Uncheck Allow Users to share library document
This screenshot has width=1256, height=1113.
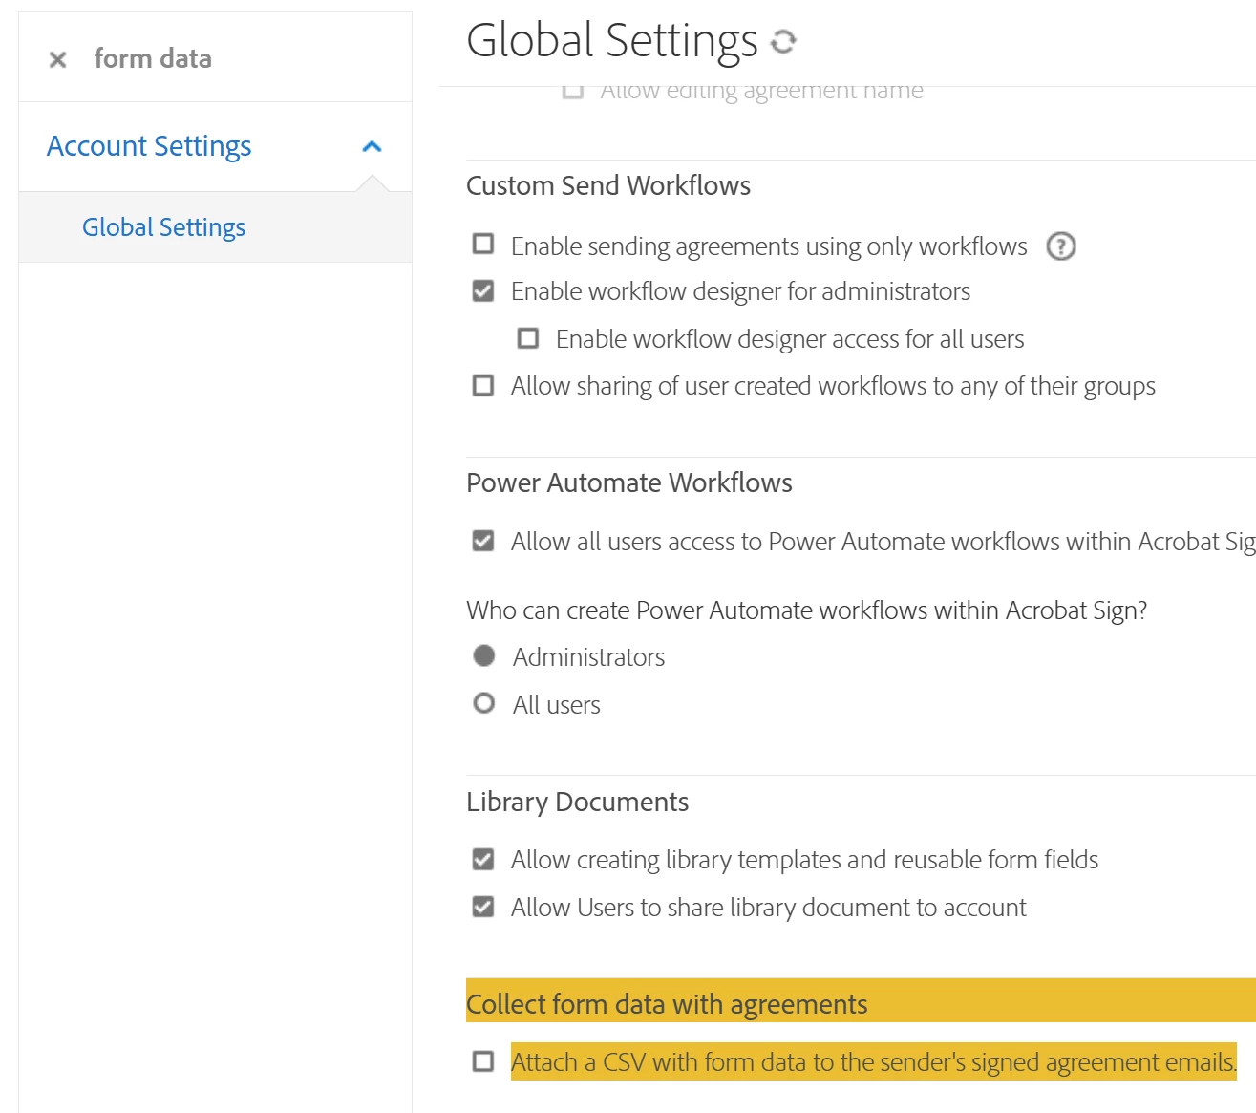[483, 907]
